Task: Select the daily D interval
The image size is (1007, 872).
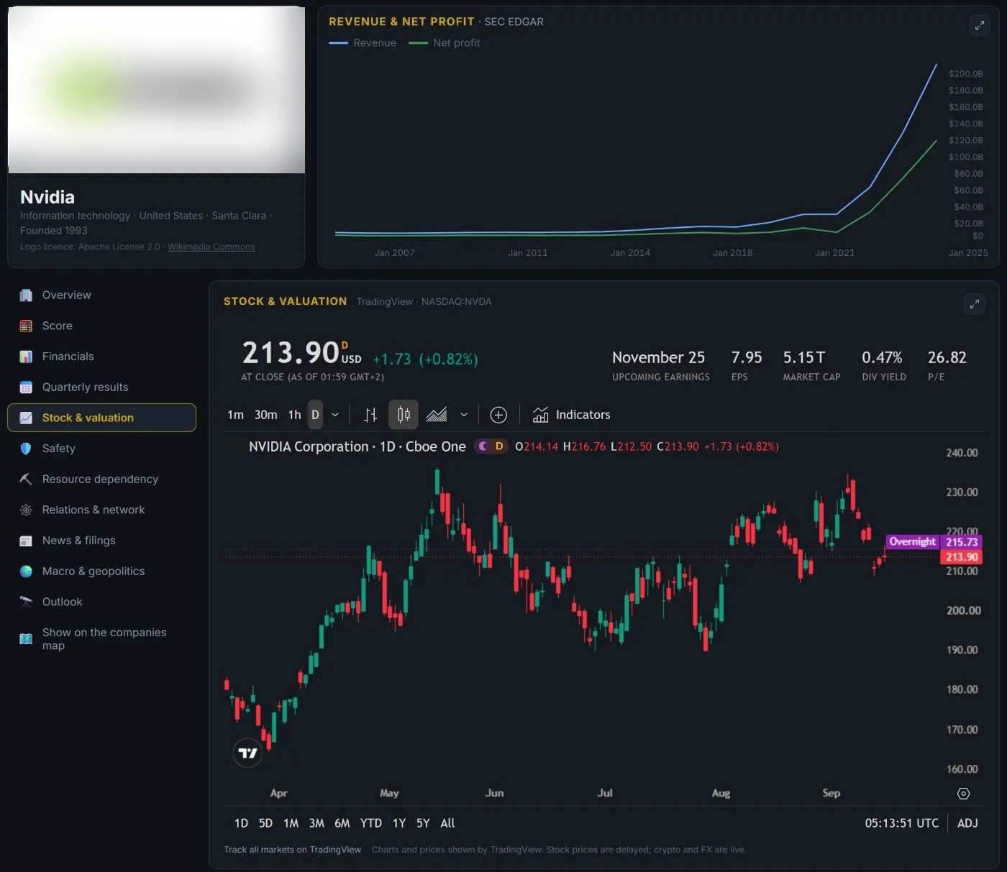Action: [x=315, y=415]
